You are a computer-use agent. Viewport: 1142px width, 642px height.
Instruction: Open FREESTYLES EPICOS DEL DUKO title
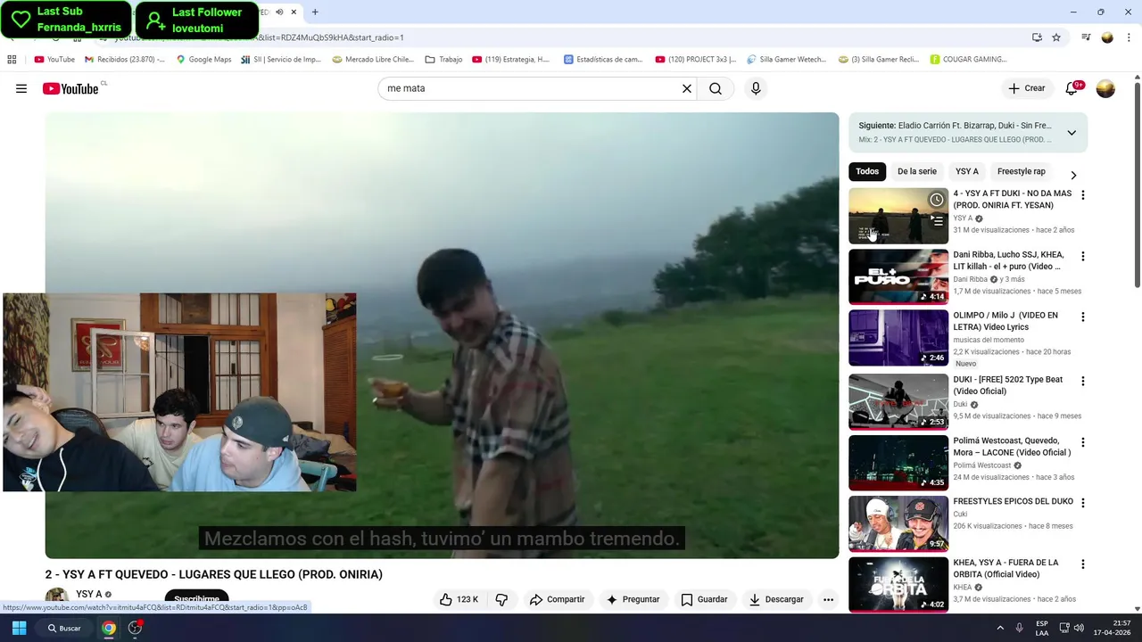tap(1013, 501)
